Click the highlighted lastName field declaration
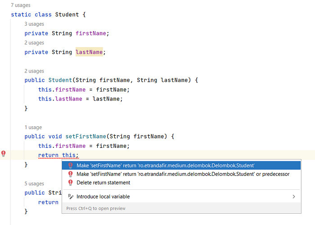 click(89, 52)
